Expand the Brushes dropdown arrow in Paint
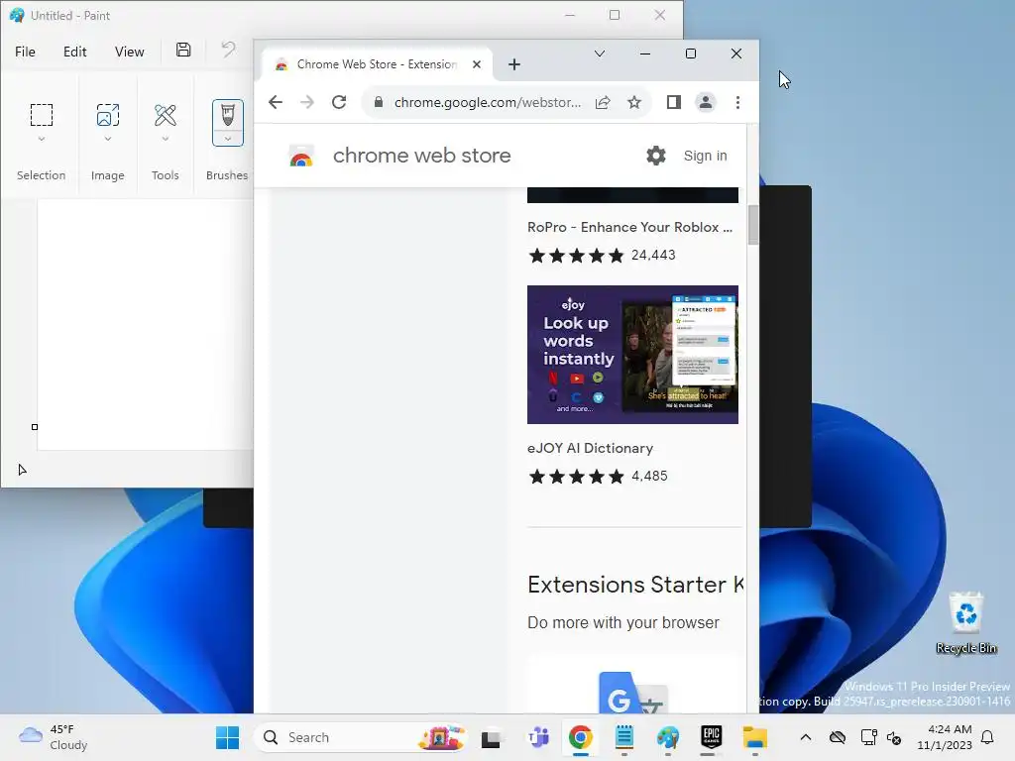The height and width of the screenshot is (761, 1015). click(x=228, y=139)
